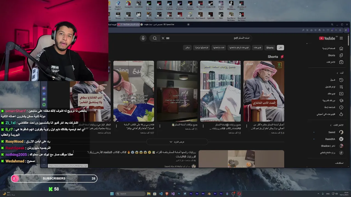The width and height of the screenshot is (351, 197).
Task: Open File Explorer from taskbar
Action: pyautogui.click(x=149, y=194)
